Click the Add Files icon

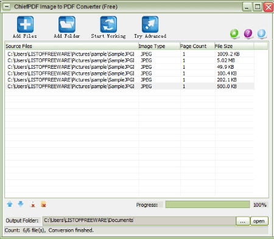coord(25,24)
